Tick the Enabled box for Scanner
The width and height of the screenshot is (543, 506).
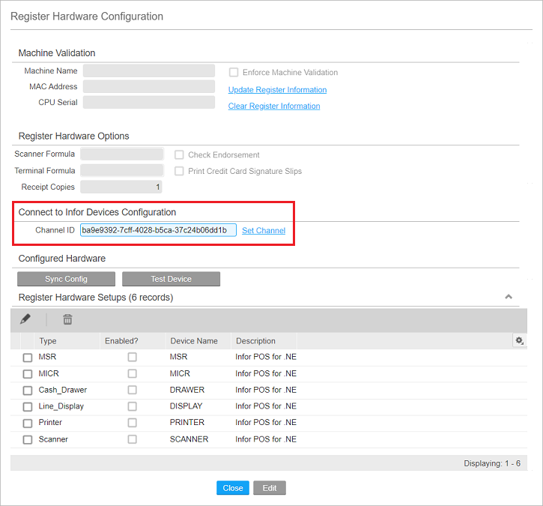[x=132, y=439]
